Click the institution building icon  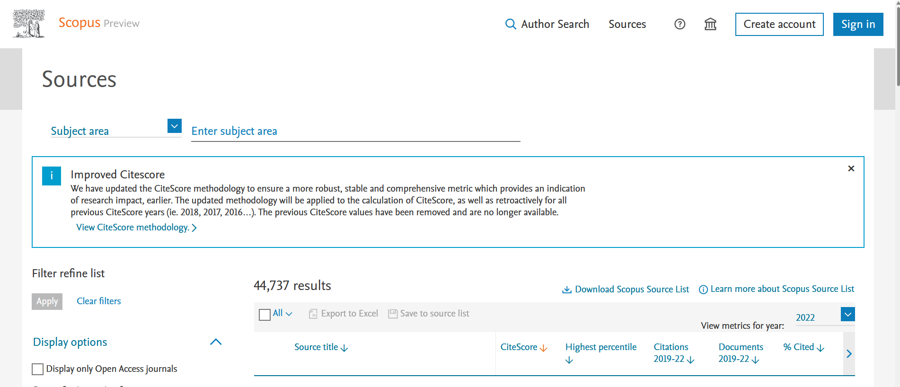click(x=710, y=24)
